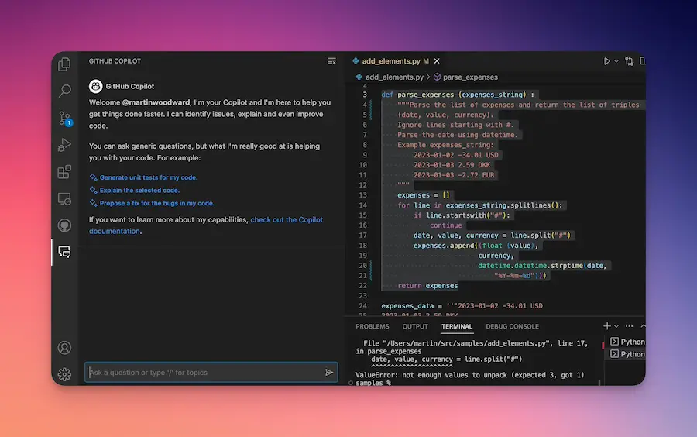Open Source Control with 1 pending change

(x=65, y=119)
